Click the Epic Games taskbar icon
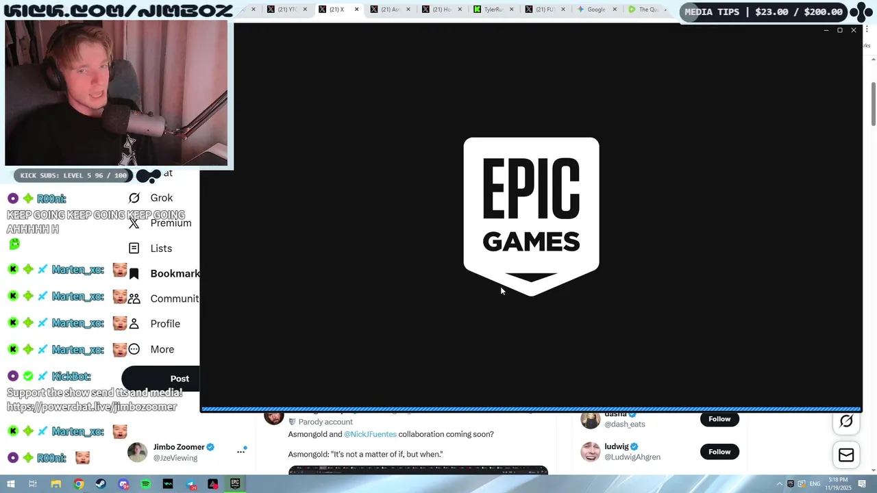Screen dimensions: 877x493 tap(235, 484)
